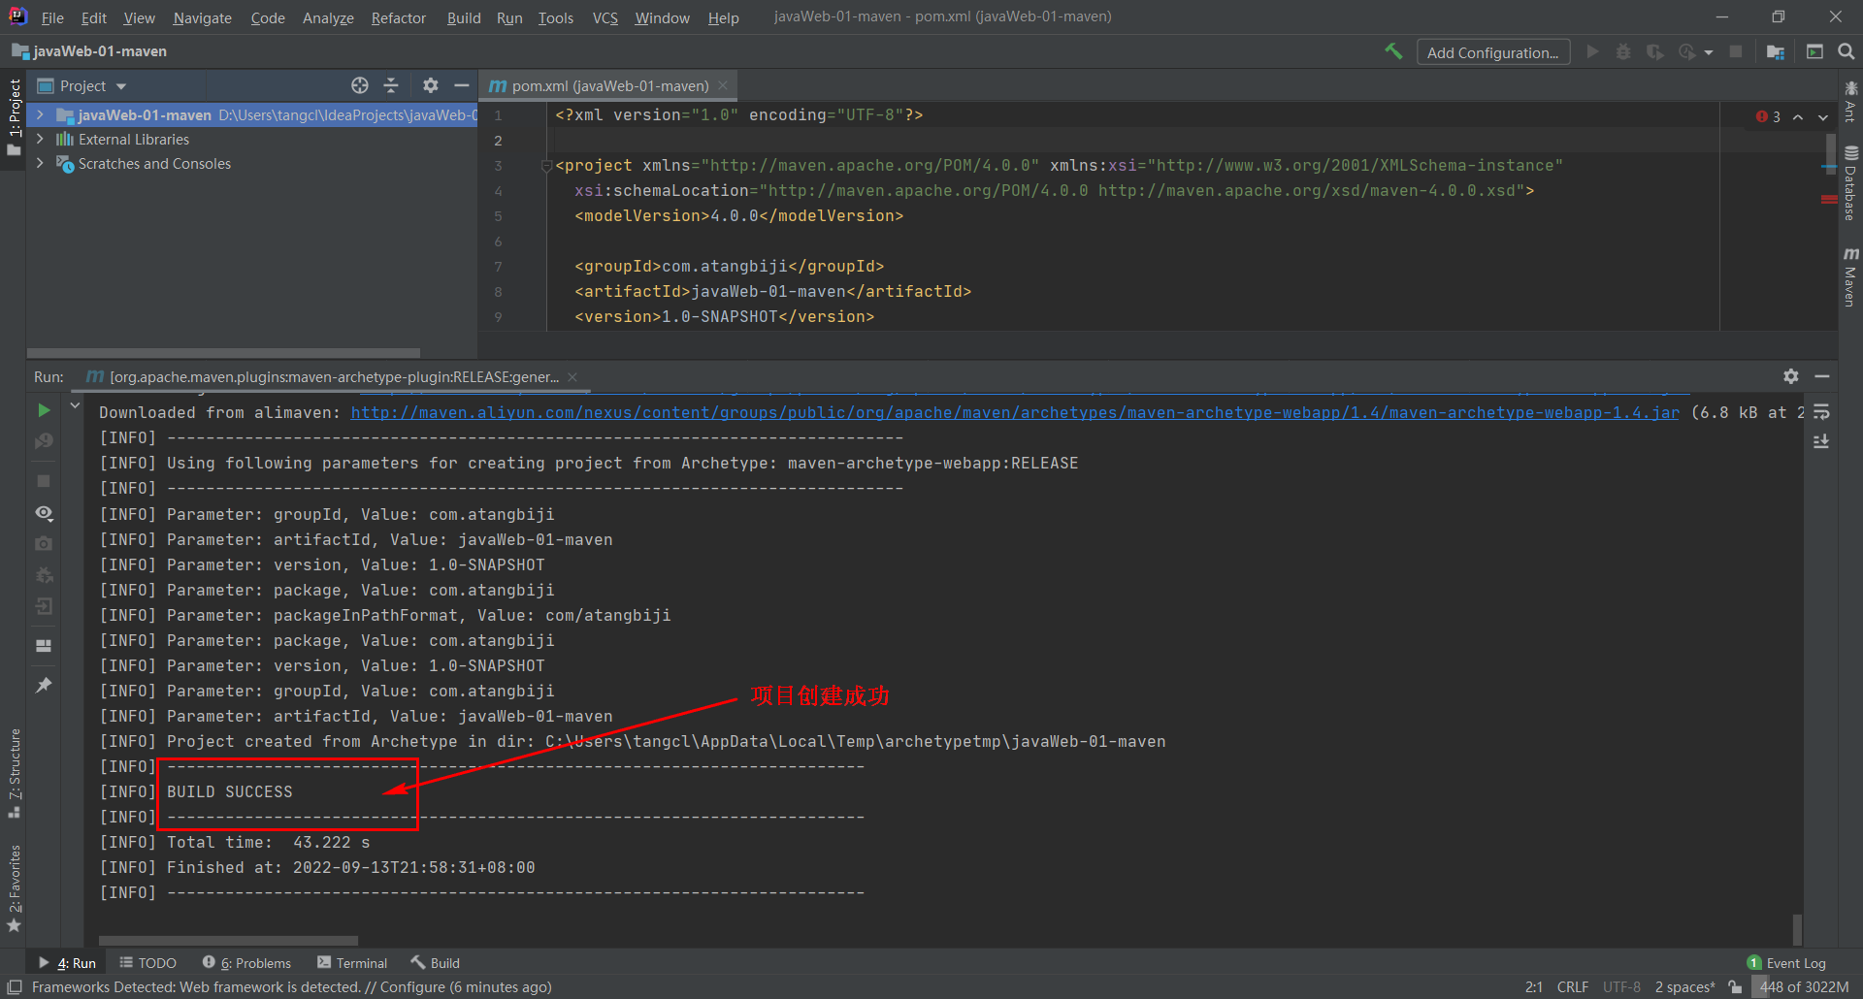Screen dimensions: 1863x999
Task: Click the Run play icon in the toolbar
Action: pyautogui.click(x=1592, y=51)
